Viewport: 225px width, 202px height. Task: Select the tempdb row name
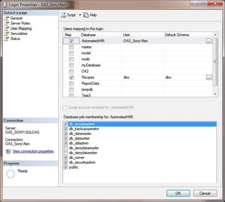coord(87,90)
